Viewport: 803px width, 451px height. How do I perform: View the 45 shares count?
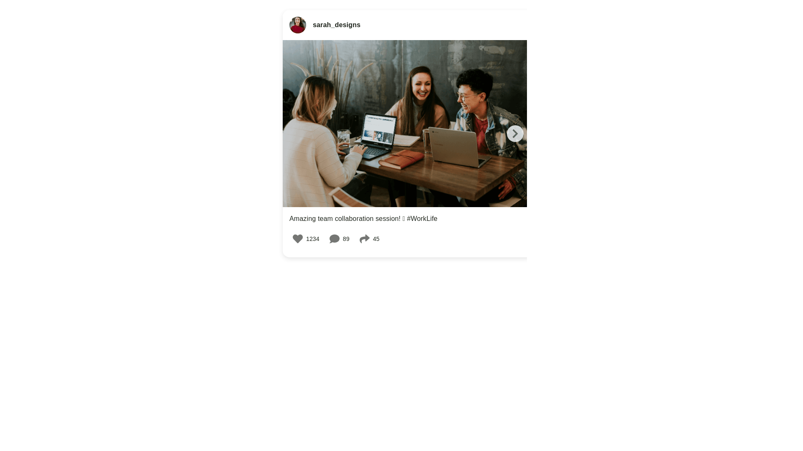click(376, 239)
